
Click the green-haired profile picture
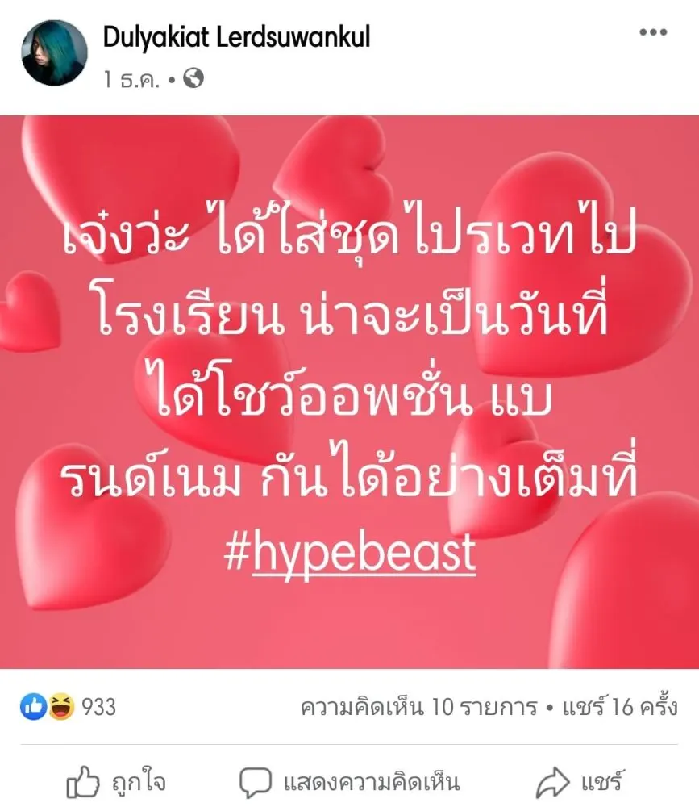(x=54, y=52)
